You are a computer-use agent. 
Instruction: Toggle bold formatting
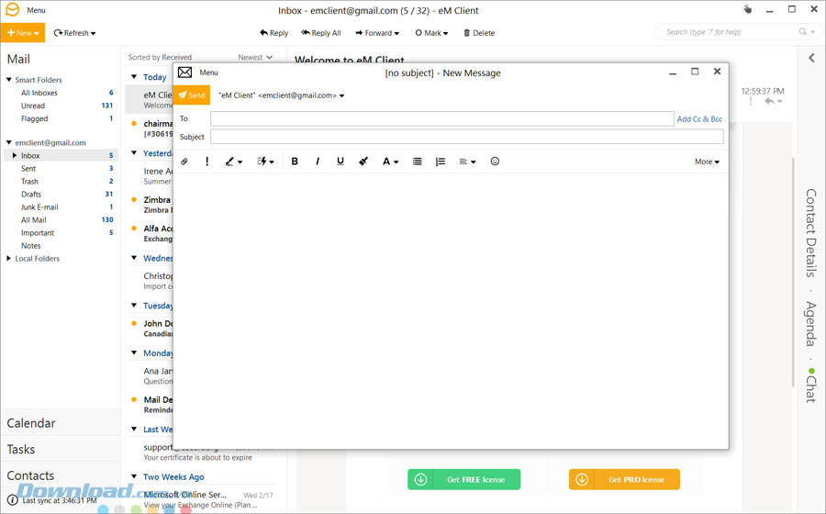pyautogui.click(x=295, y=162)
